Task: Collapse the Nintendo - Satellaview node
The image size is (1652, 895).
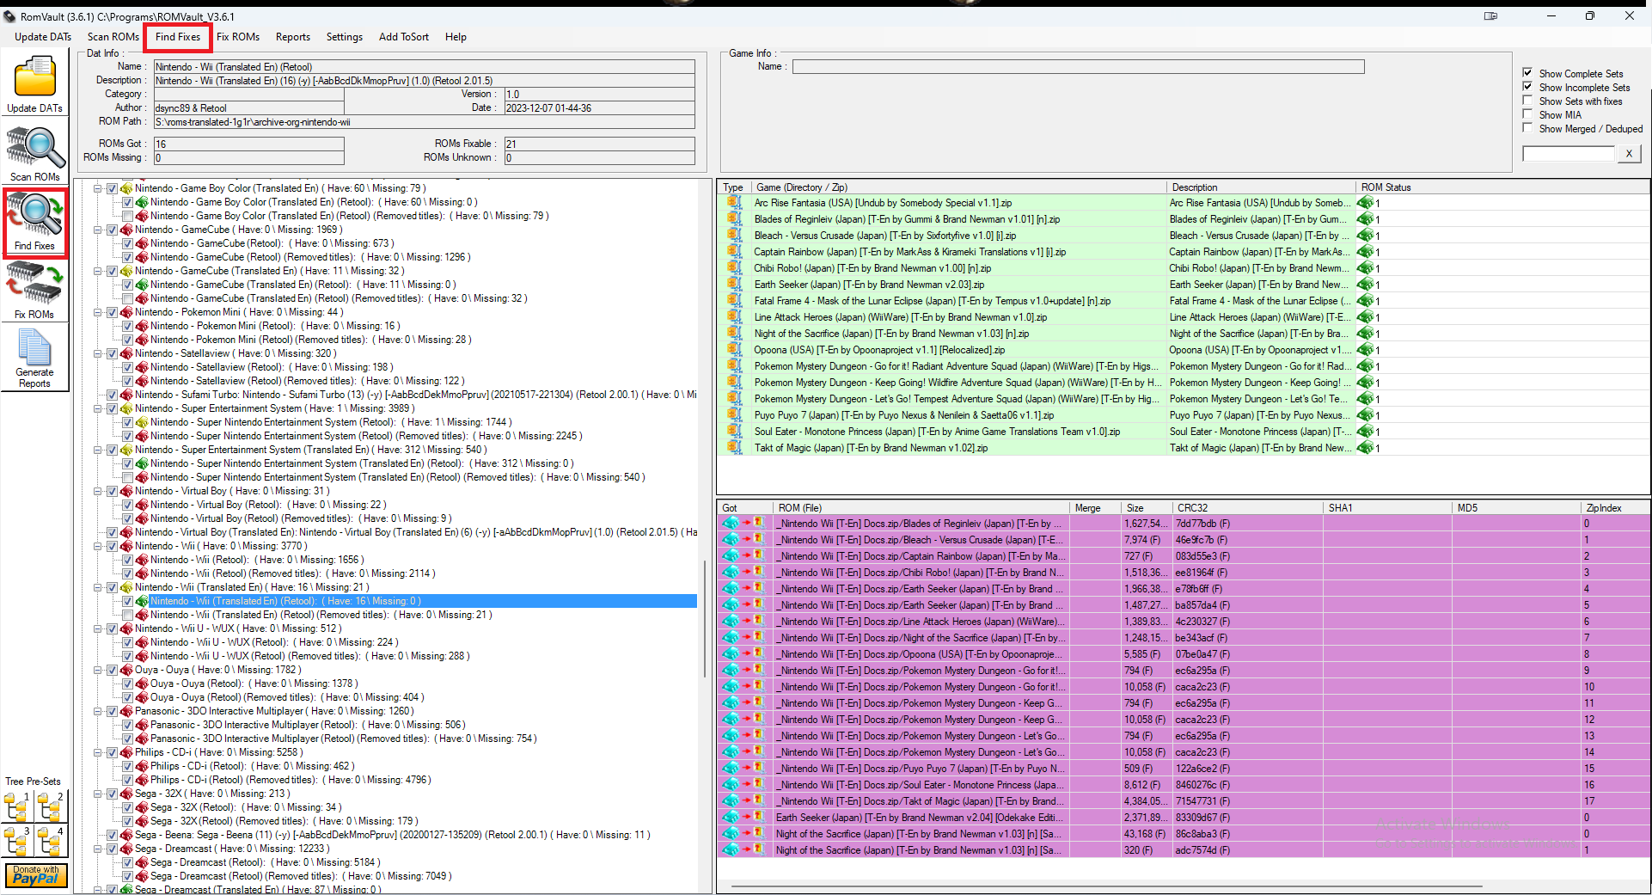Action: [98, 353]
